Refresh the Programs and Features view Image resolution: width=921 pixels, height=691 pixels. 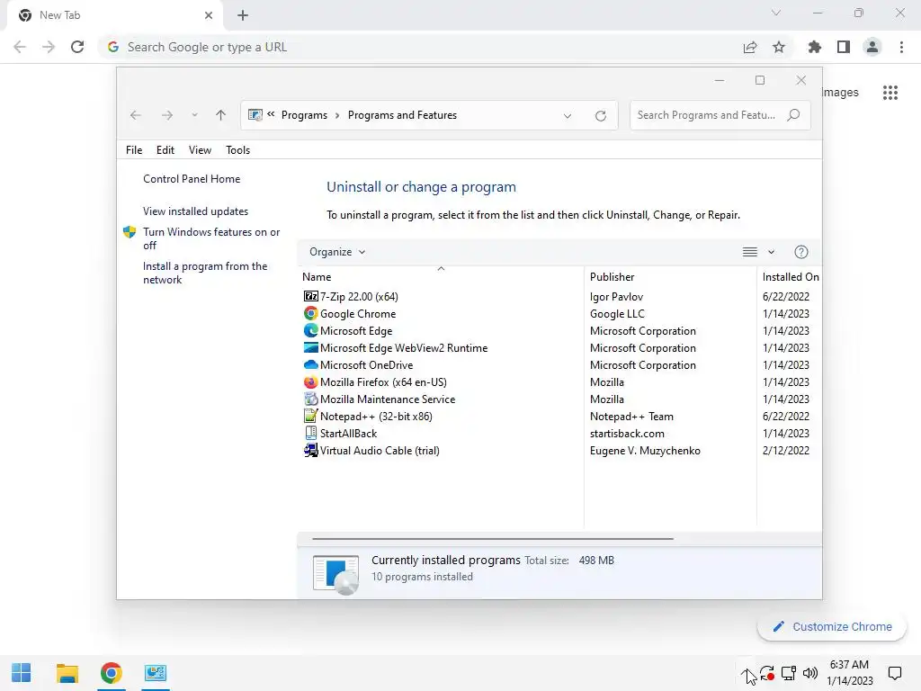coord(600,115)
